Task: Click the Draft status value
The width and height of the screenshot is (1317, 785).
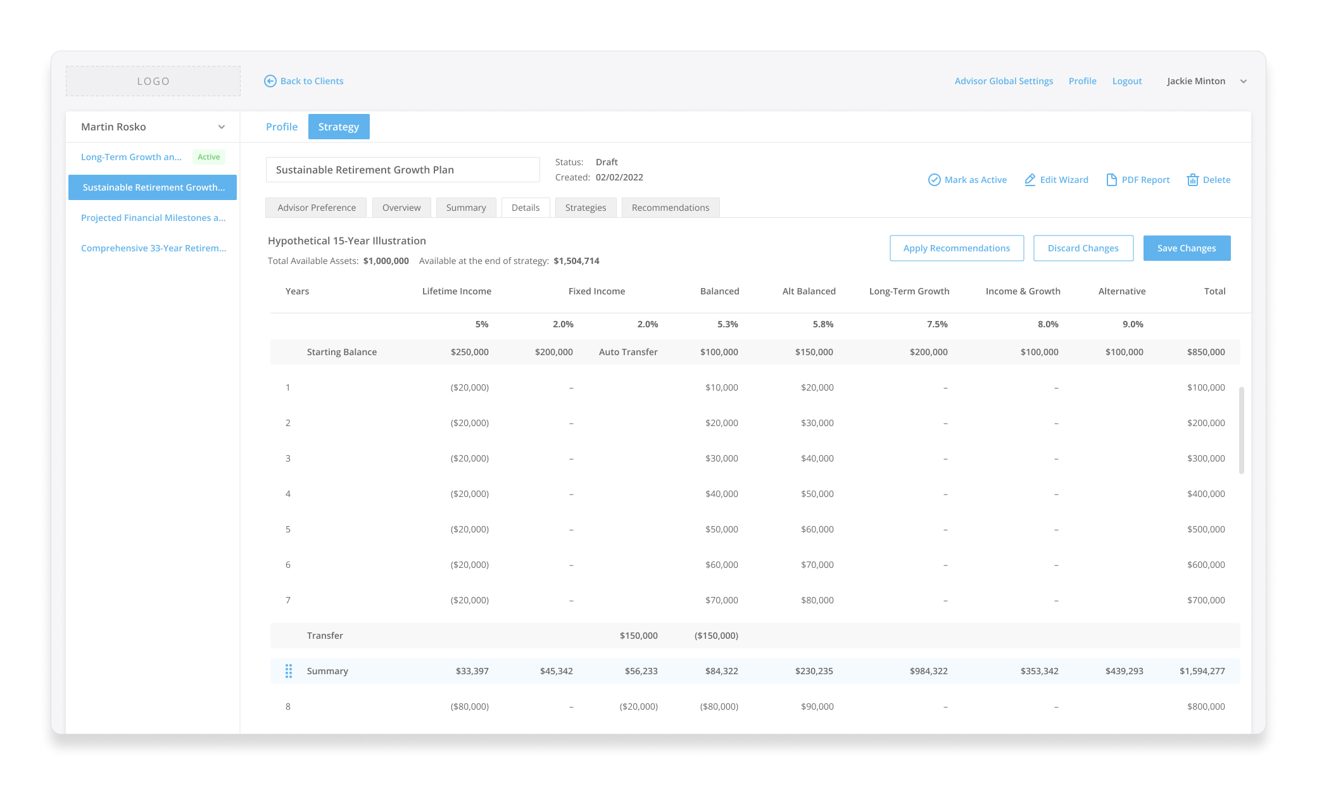Action: 607,162
